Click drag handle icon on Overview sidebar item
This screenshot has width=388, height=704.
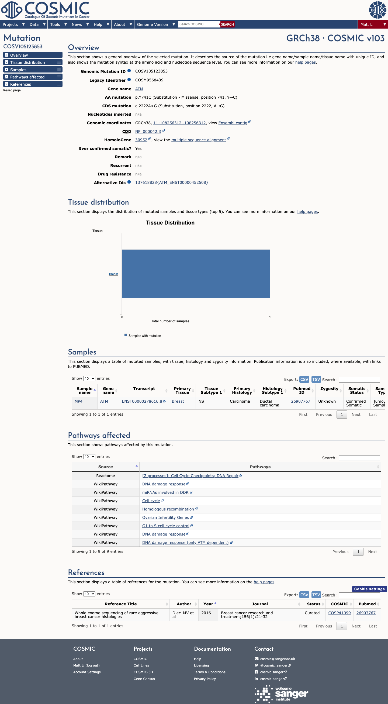pyautogui.click(x=59, y=55)
